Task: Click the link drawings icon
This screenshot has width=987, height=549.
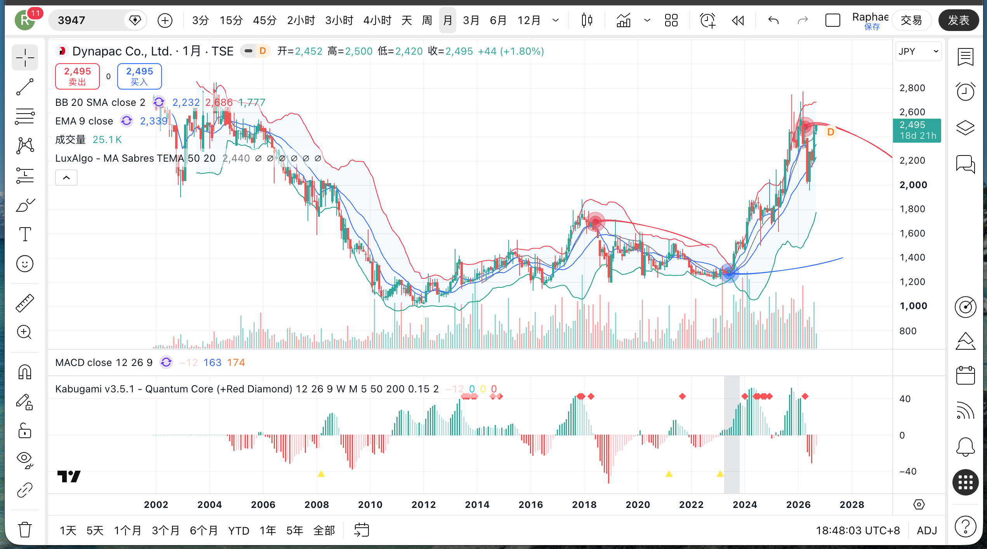Action: tap(25, 490)
